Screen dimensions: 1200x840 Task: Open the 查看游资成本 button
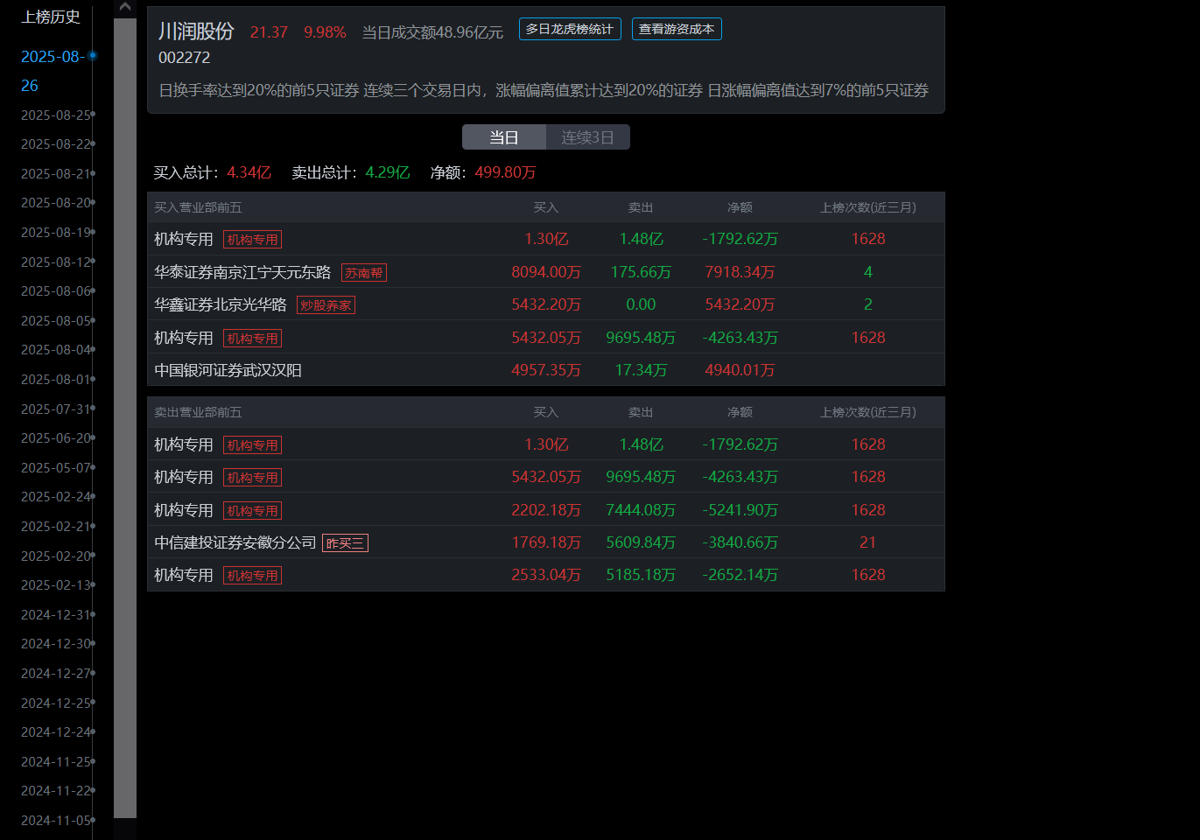(x=677, y=29)
